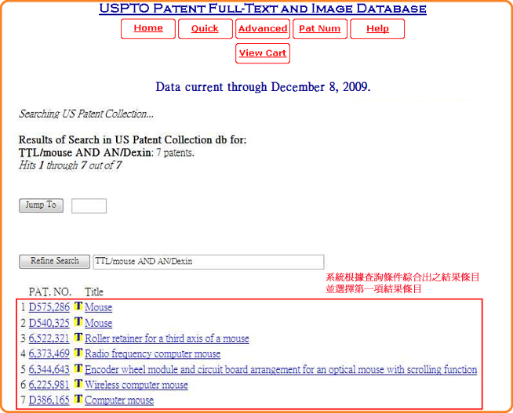
Task: Open the yellow T icon beside D575,286
Action: pos(78,306)
